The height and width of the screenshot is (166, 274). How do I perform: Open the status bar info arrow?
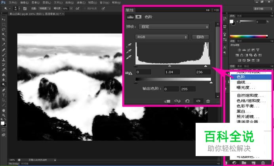pos(55,160)
